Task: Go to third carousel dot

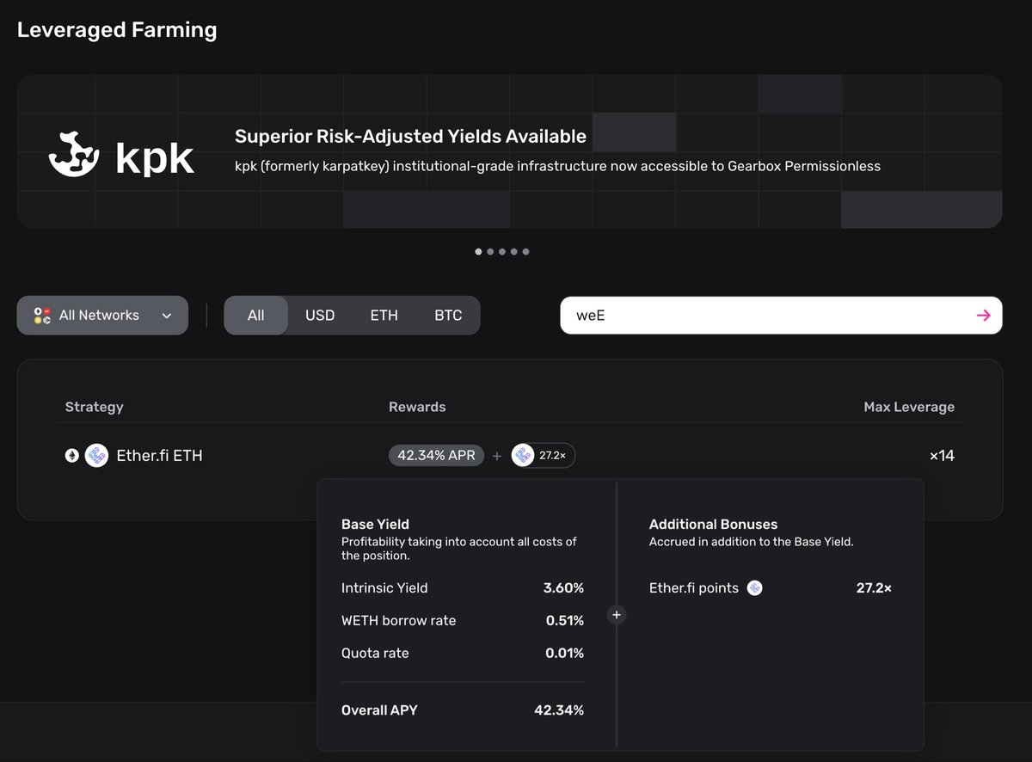Action: (x=502, y=252)
